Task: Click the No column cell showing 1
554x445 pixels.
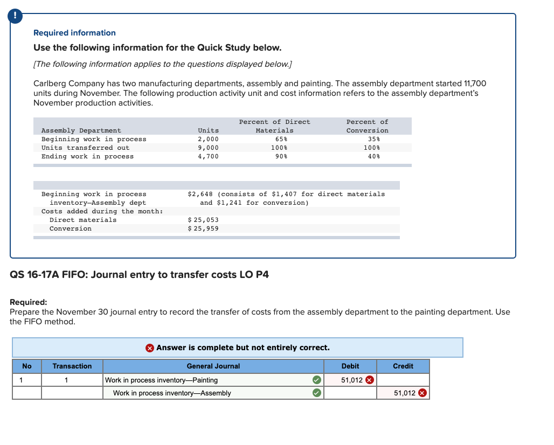Action: point(26,379)
